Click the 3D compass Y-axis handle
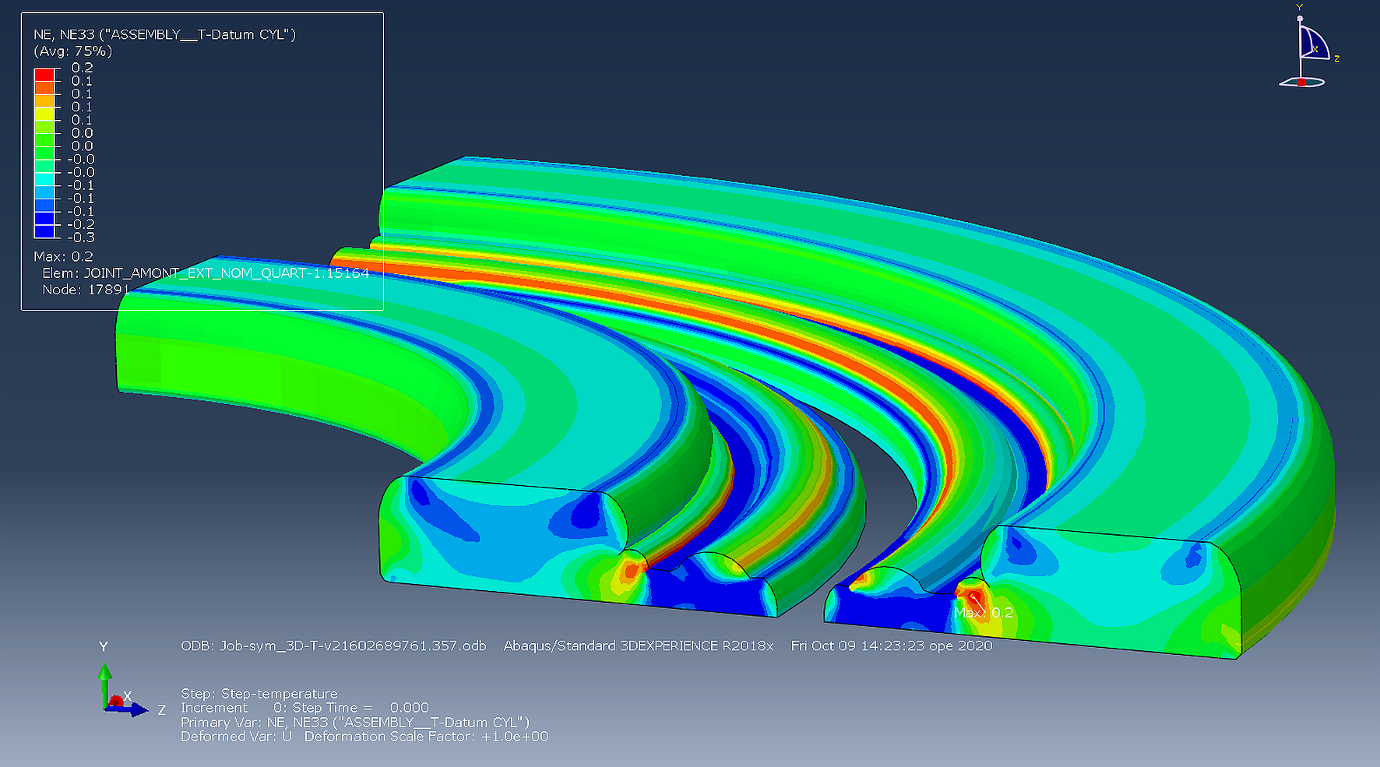 (1299, 17)
